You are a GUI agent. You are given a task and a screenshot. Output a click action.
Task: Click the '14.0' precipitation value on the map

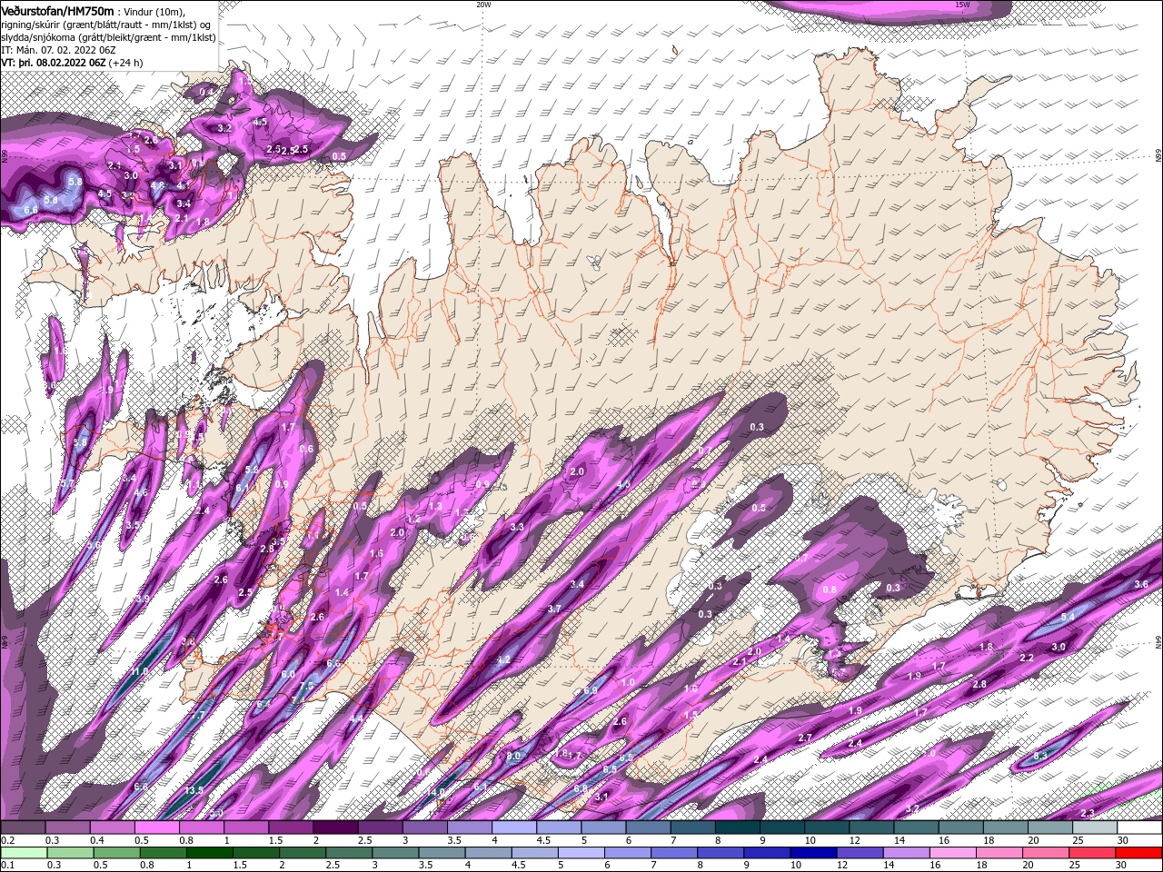[x=437, y=792]
